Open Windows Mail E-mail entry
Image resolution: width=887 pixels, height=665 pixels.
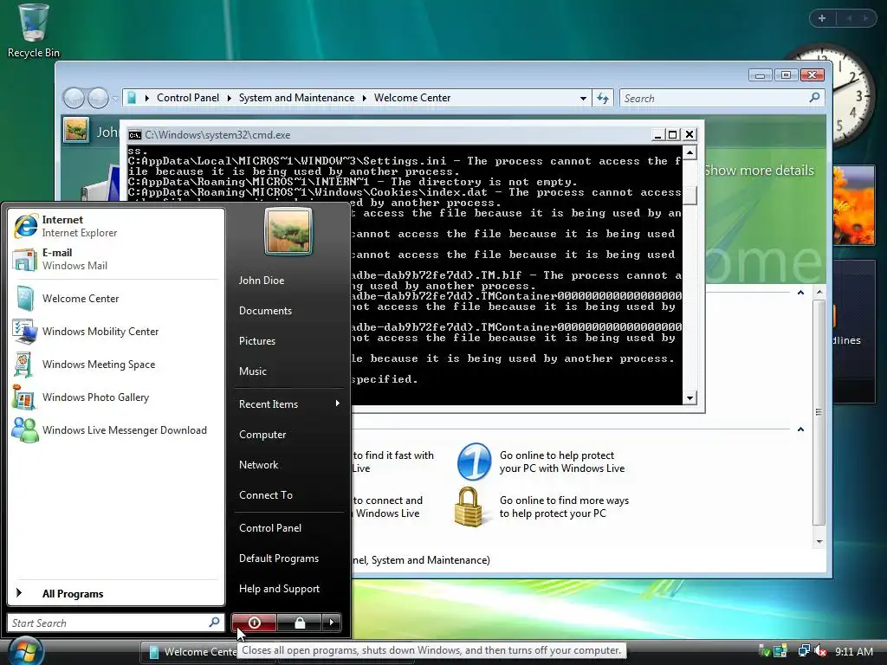click(x=116, y=259)
